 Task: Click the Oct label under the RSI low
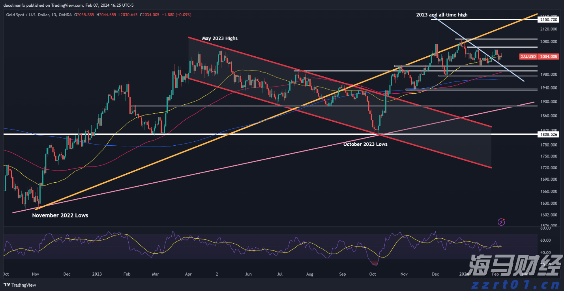[372, 274]
